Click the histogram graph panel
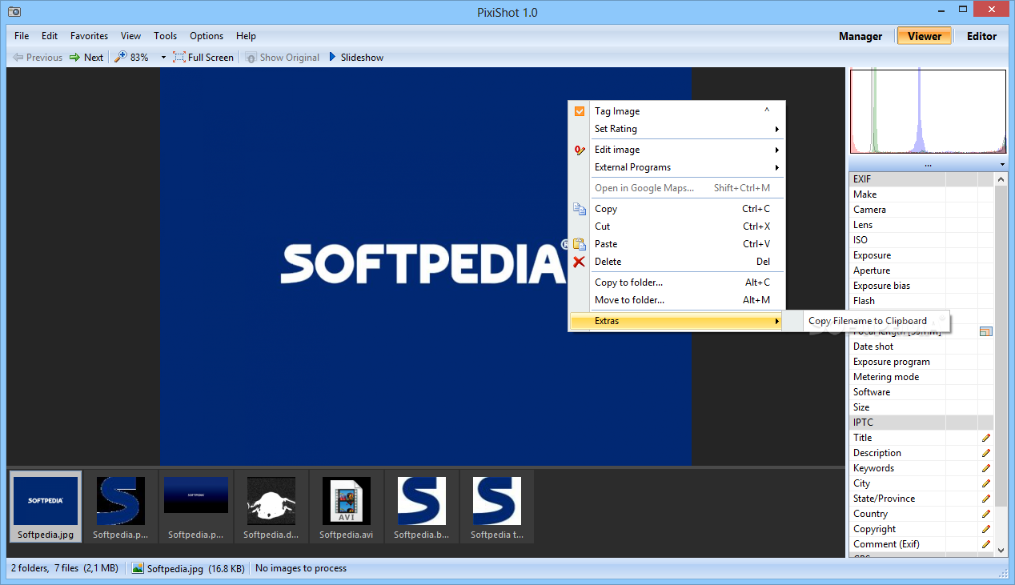Image resolution: width=1015 pixels, height=585 pixels. click(928, 111)
